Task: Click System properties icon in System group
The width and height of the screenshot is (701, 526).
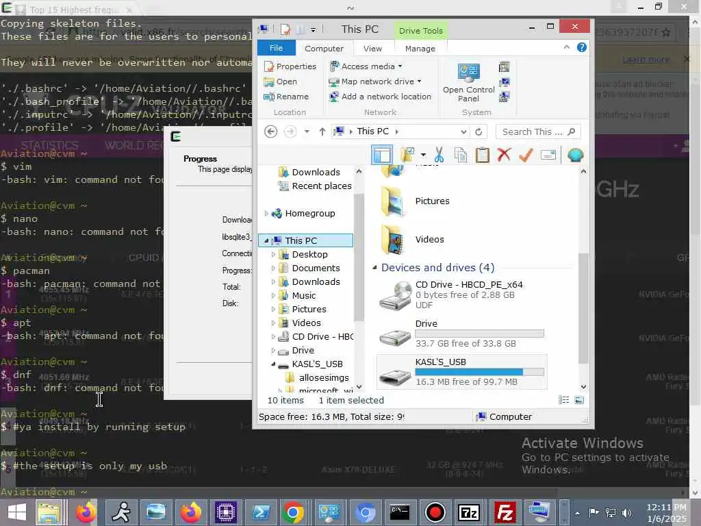Action: (505, 82)
